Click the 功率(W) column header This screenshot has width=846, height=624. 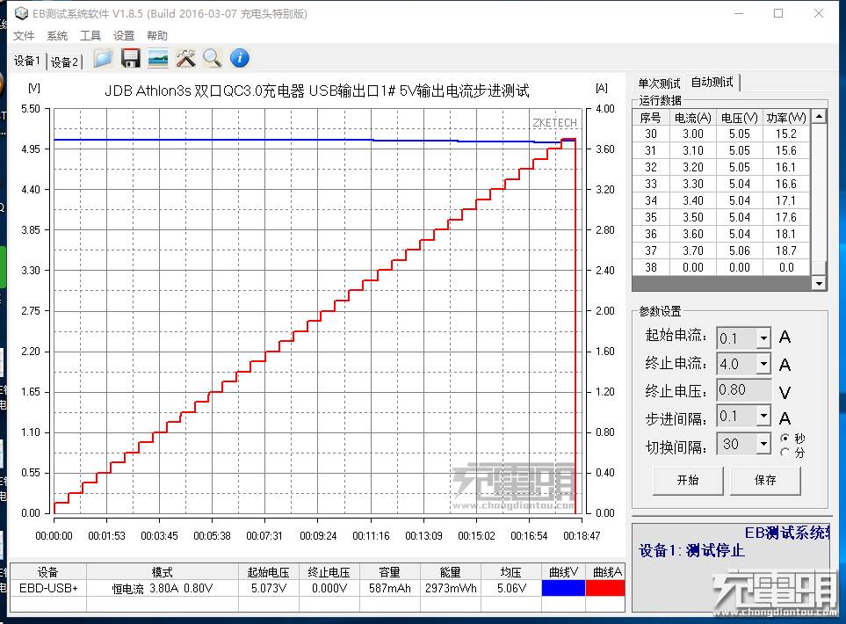786,118
